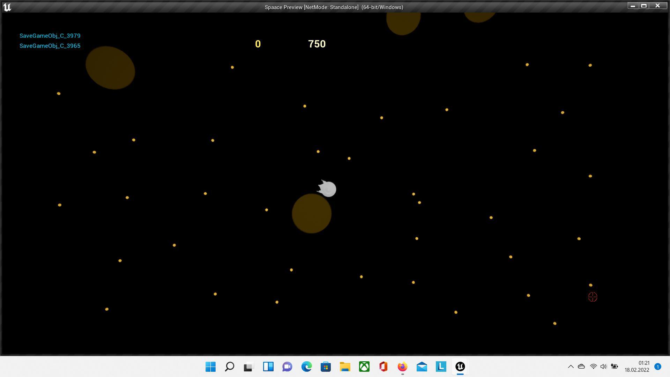Select the SaveGameObj_C_3979 save entry
670x377 pixels.
[50, 35]
